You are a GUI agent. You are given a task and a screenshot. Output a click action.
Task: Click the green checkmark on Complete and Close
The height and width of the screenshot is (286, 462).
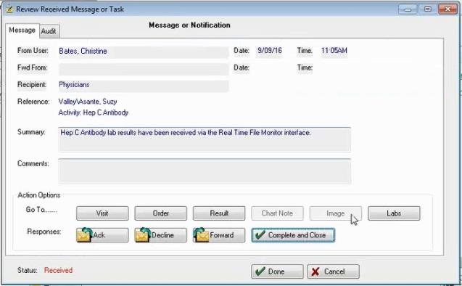[x=260, y=235]
